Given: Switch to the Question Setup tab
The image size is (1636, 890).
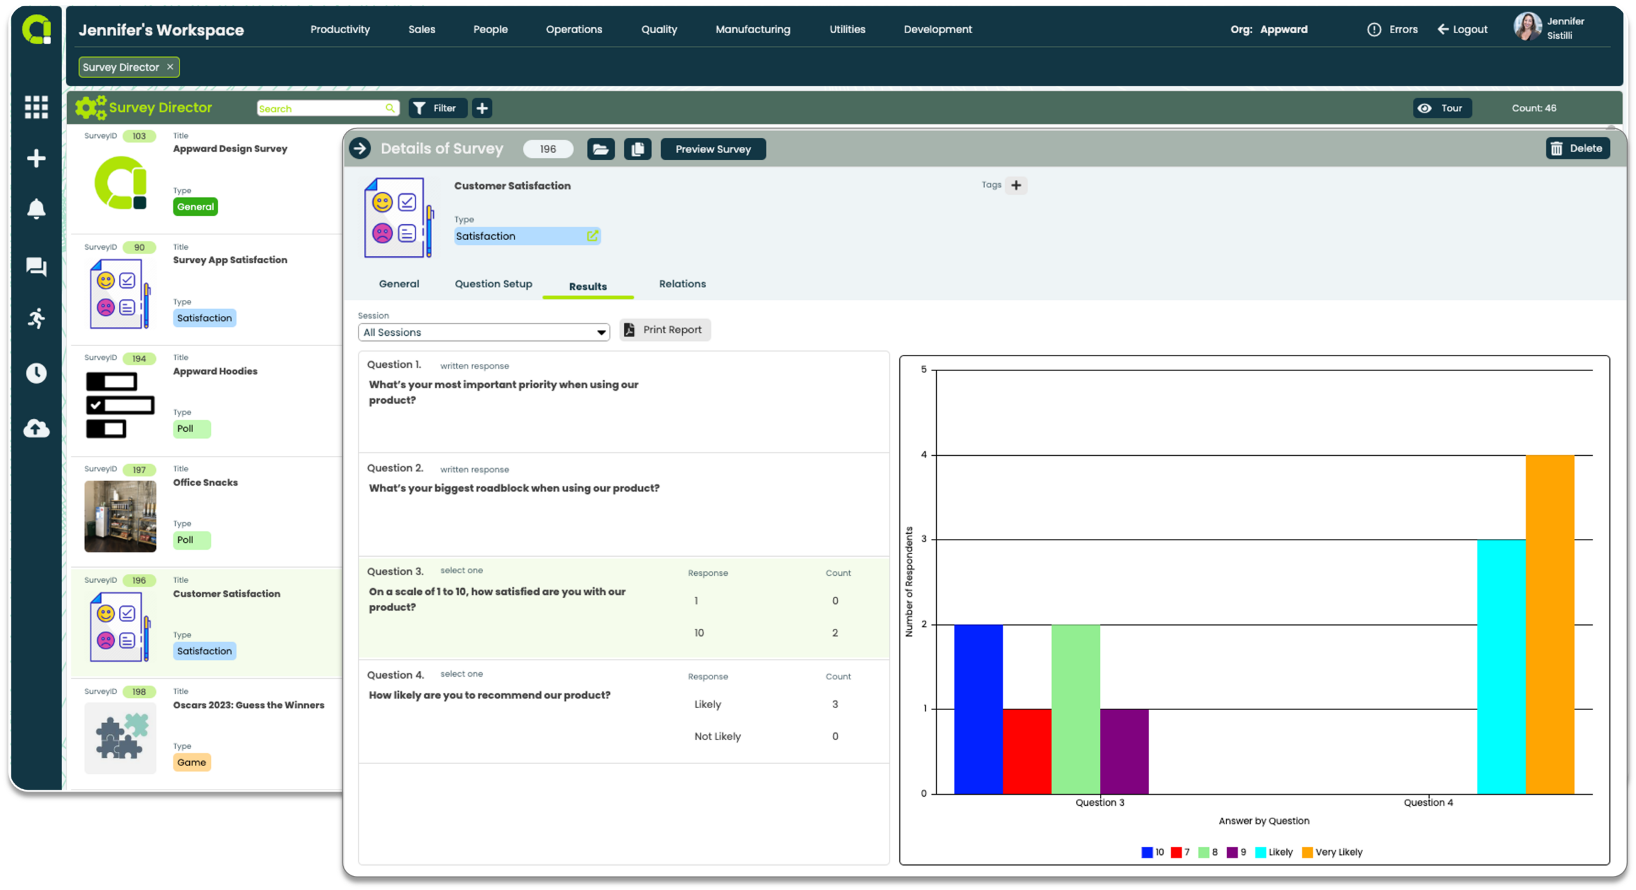Looking at the screenshot, I should (x=493, y=284).
